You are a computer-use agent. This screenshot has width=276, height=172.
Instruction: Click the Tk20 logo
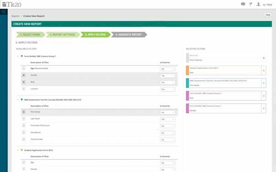click(x=12, y=5)
